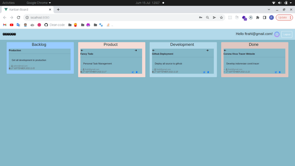295x166 pixels.
Task: Open the Google Translate bookmark
Action: (x=18, y=25)
